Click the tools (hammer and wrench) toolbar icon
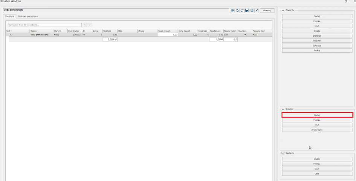This screenshot has height=181, width=356. (232, 11)
